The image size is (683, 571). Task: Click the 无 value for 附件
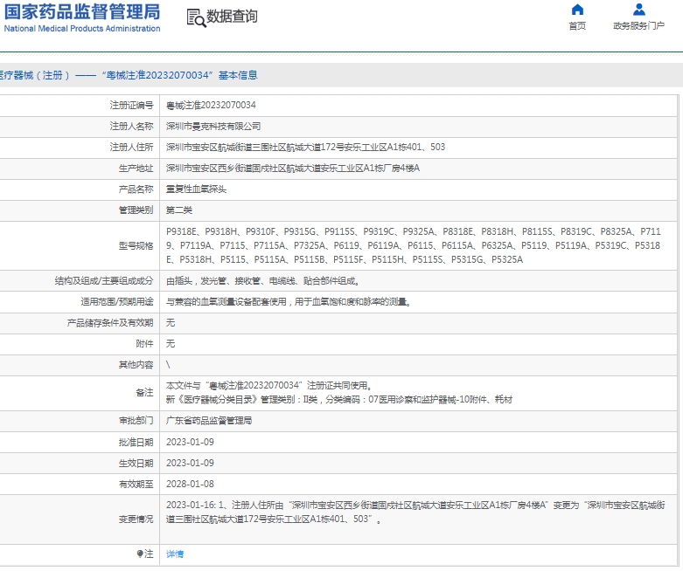[x=171, y=344]
